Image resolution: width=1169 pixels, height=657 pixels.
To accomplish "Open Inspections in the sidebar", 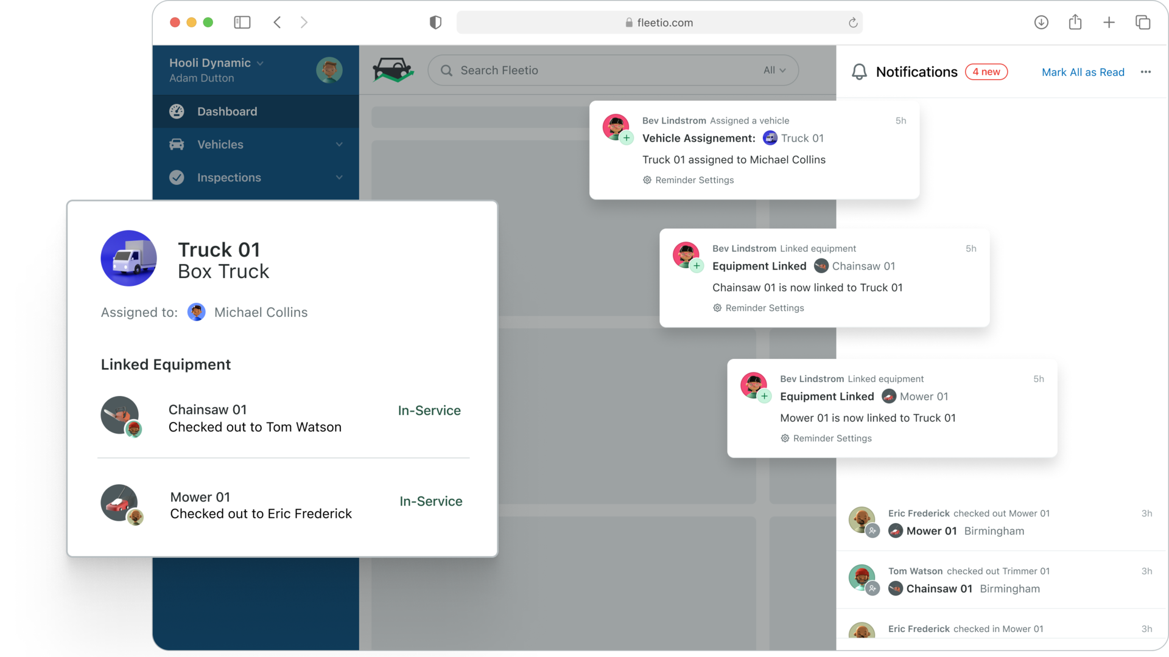I will click(228, 177).
